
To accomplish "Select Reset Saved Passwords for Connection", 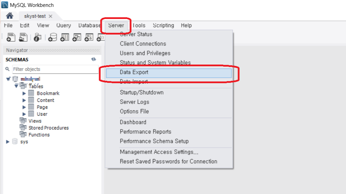I will [169, 162].
